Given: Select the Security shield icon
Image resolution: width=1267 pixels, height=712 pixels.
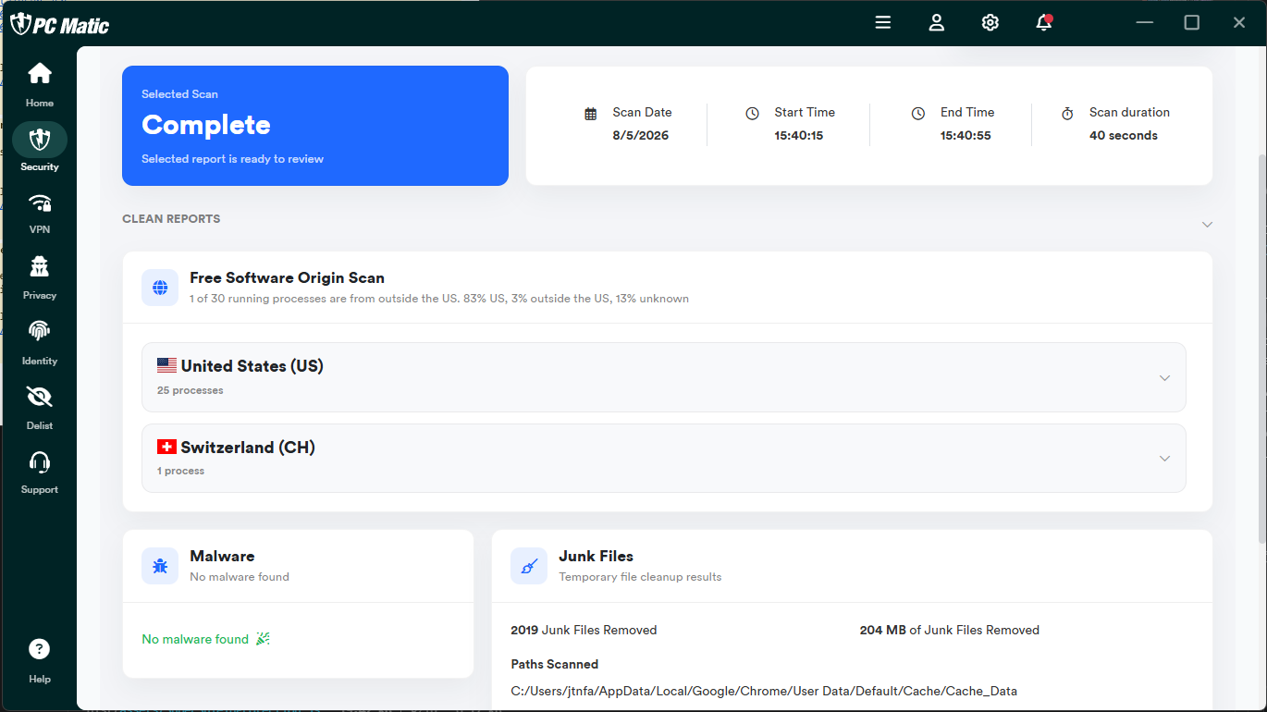Looking at the screenshot, I should tap(40, 140).
